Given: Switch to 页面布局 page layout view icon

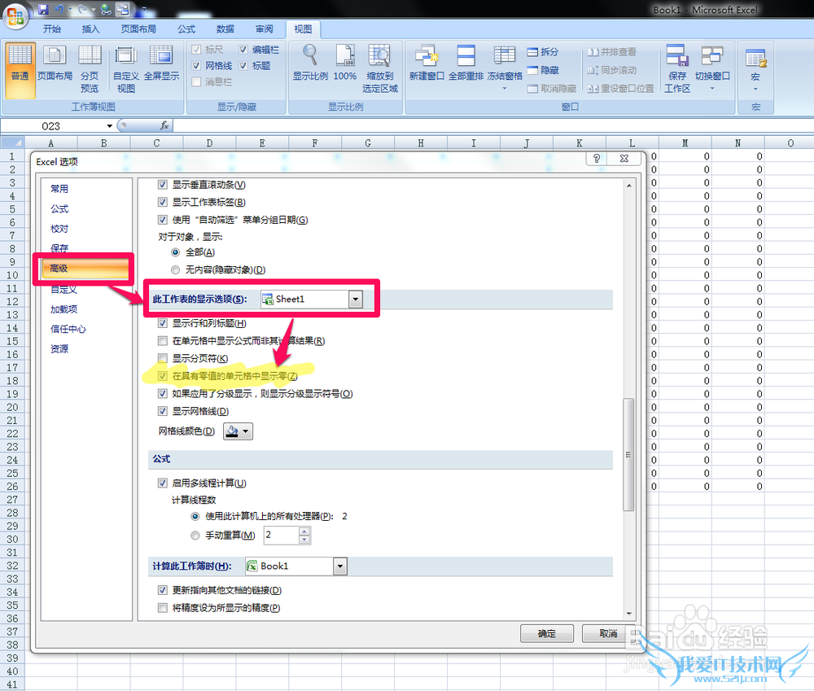Looking at the screenshot, I should [x=55, y=63].
